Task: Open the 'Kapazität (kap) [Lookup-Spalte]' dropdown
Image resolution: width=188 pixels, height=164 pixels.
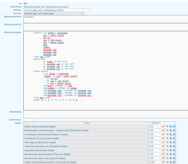Action: [x=87, y=150]
